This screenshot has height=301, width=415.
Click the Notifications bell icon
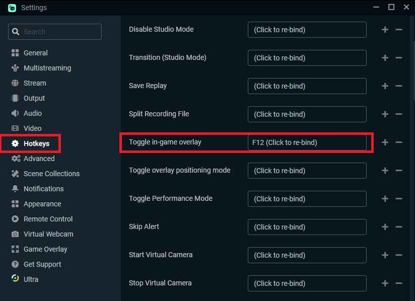pyautogui.click(x=15, y=189)
